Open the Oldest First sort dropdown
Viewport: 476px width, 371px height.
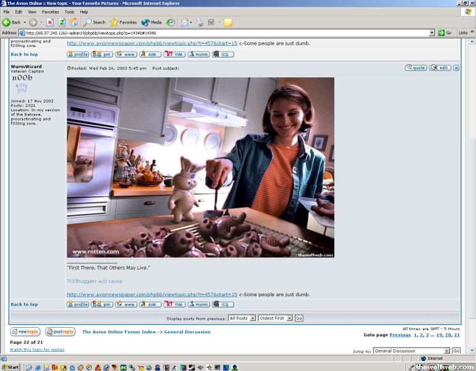[x=275, y=318]
